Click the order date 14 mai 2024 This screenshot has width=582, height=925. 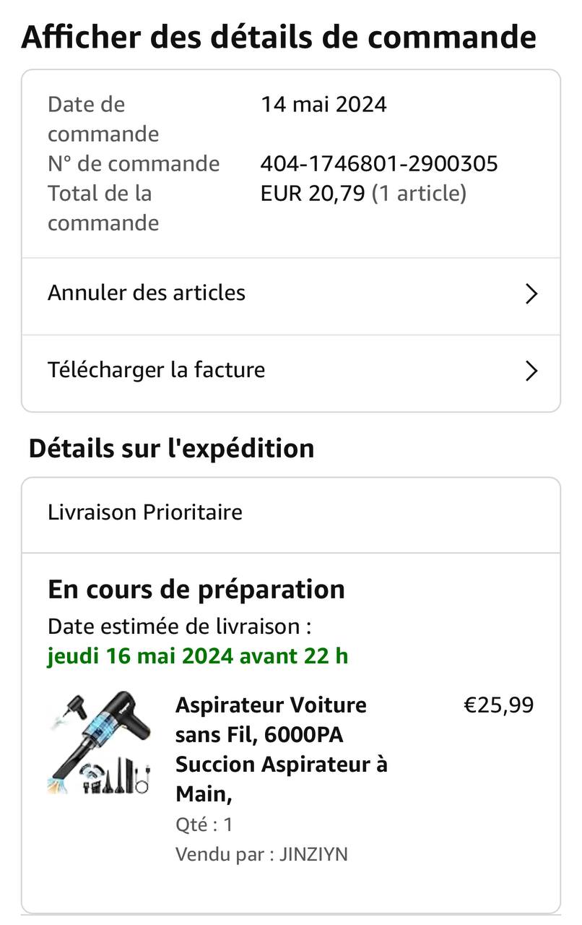pyautogui.click(x=323, y=105)
